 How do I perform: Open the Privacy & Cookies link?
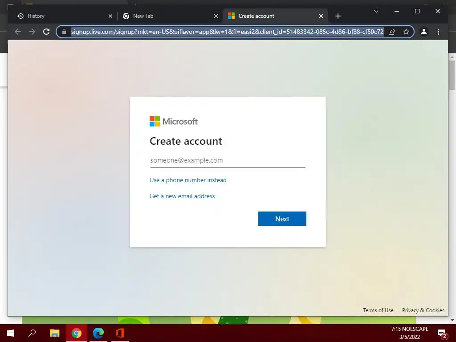coord(423,310)
